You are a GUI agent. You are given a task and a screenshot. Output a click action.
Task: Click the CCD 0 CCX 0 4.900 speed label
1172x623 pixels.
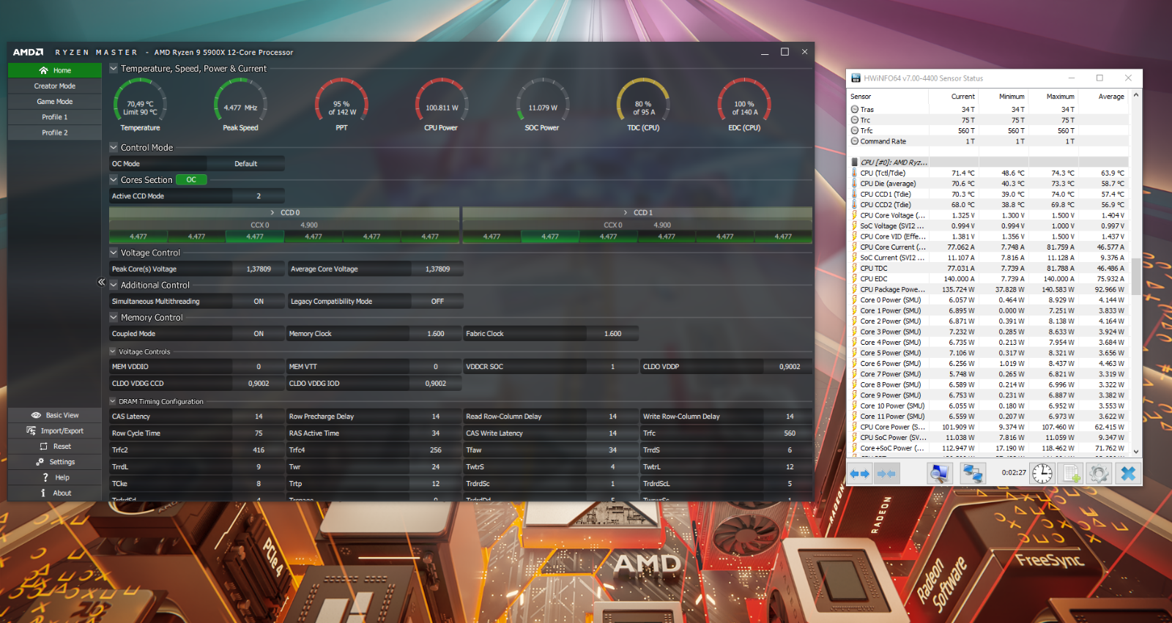pos(309,225)
